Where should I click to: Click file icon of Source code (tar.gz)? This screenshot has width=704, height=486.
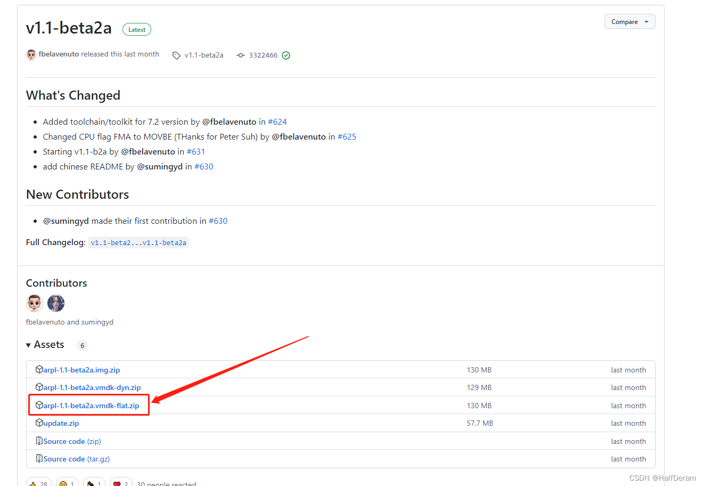click(39, 458)
